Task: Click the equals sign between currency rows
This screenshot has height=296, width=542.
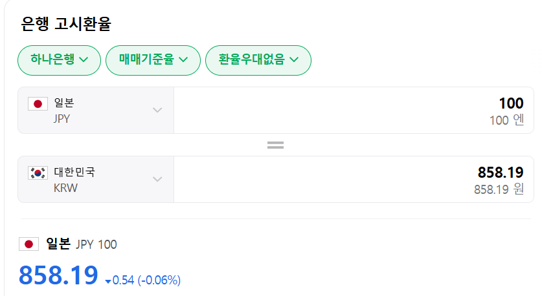Action: [276, 145]
